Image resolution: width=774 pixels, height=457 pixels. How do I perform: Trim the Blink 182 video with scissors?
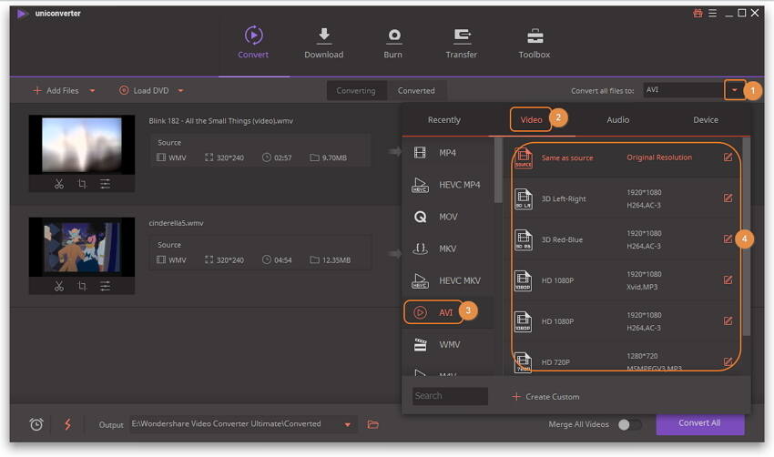point(59,184)
